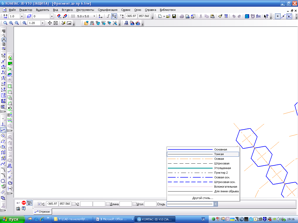
Task: Click the Zoom window magnifier icon
Action: pyautogui.click(x=5, y=23)
